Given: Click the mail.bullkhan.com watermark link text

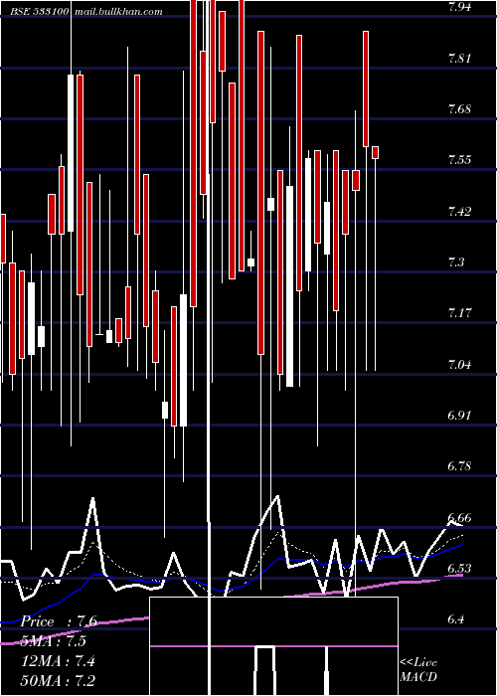Looking at the screenshot, I should pos(118,11).
